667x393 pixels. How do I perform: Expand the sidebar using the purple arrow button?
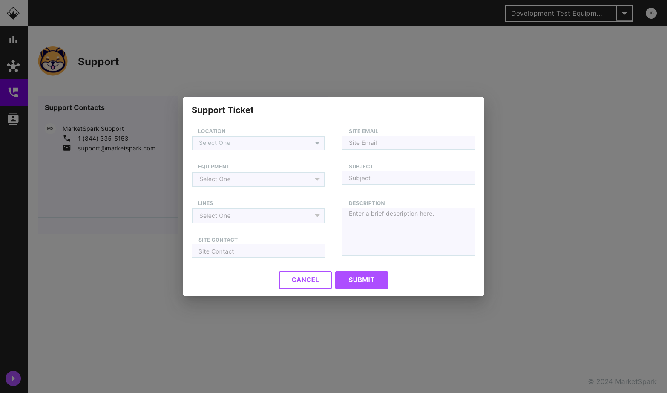coord(13,379)
